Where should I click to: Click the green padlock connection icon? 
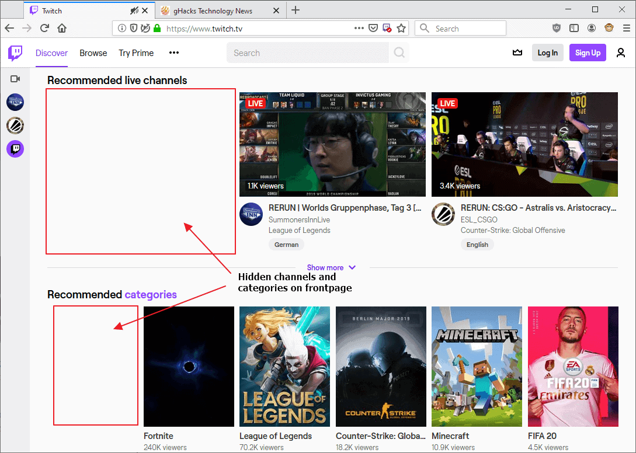click(157, 29)
